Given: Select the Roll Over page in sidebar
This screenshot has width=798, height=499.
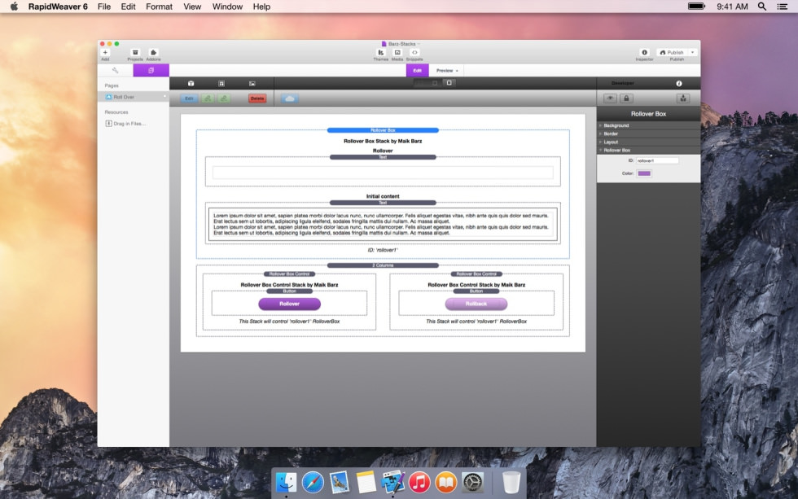Looking at the screenshot, I should coord(134,97).
